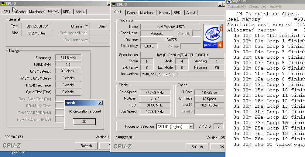Confirm the PI calculation dialog with OK
The image size is (305, 157).
pyautogui.click(x=84, y=122)
